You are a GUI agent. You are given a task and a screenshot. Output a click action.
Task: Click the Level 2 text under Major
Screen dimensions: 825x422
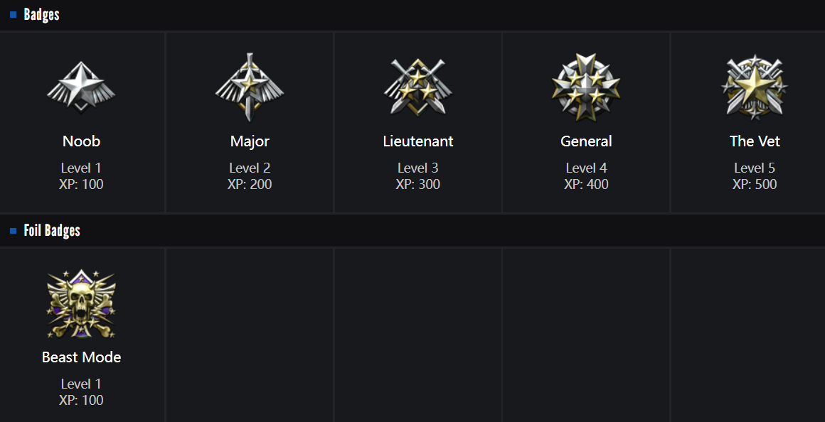pos(250,168)
